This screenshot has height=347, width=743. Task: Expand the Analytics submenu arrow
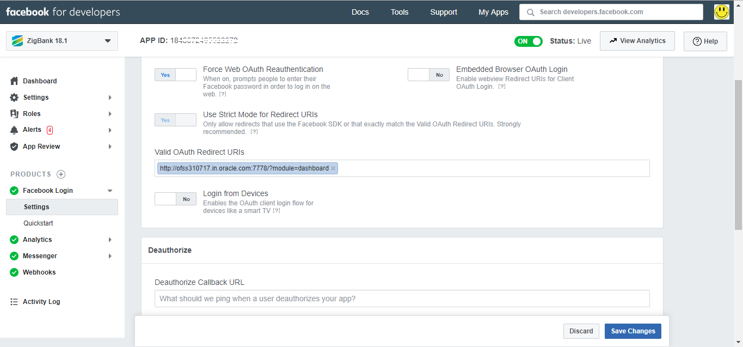coord(110,240)
